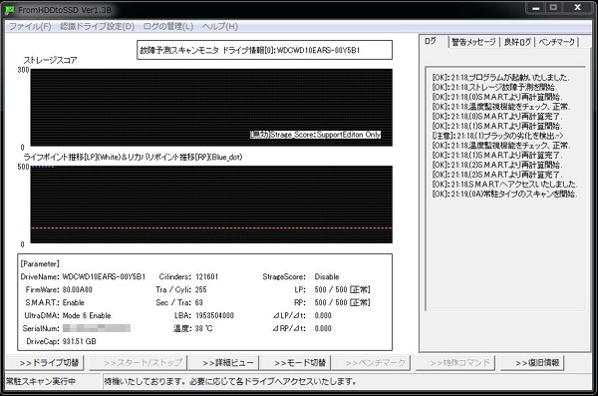Screen dimensions: 598x396
Task: Click the >>モード切替 button
Action: (295, 363)
